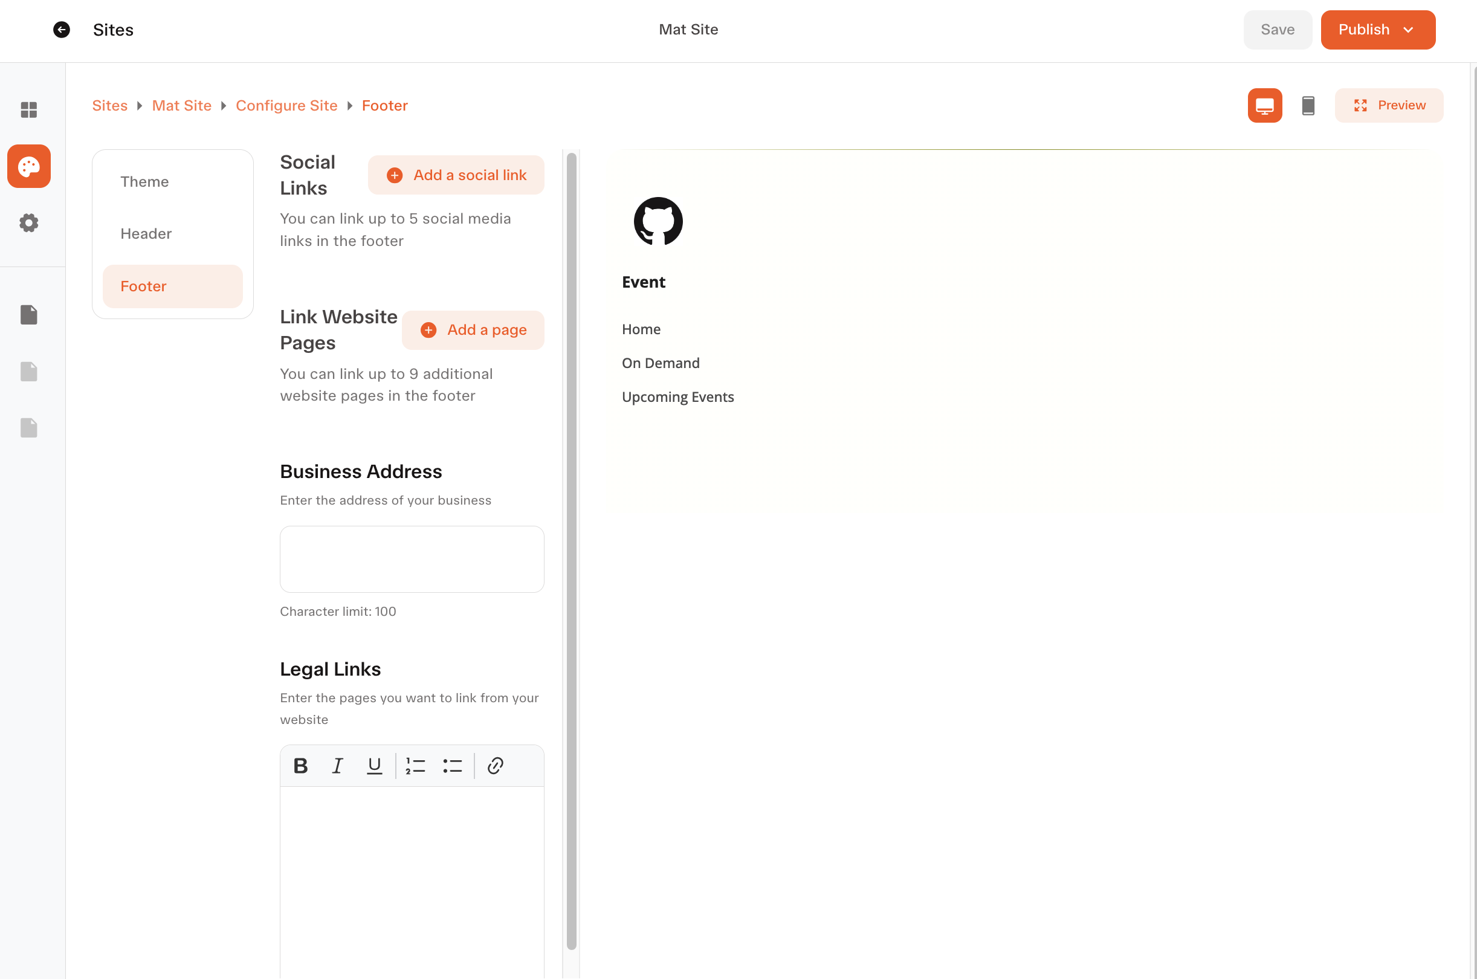This screenshot has width=1477, height=979.
Task: Open the dashboard grid icon in sidebar
Action: coord(29,110)
